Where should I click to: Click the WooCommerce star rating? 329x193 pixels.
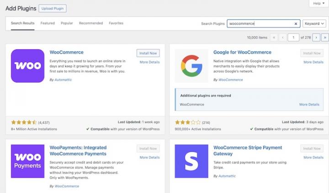[x=24, y=122]
